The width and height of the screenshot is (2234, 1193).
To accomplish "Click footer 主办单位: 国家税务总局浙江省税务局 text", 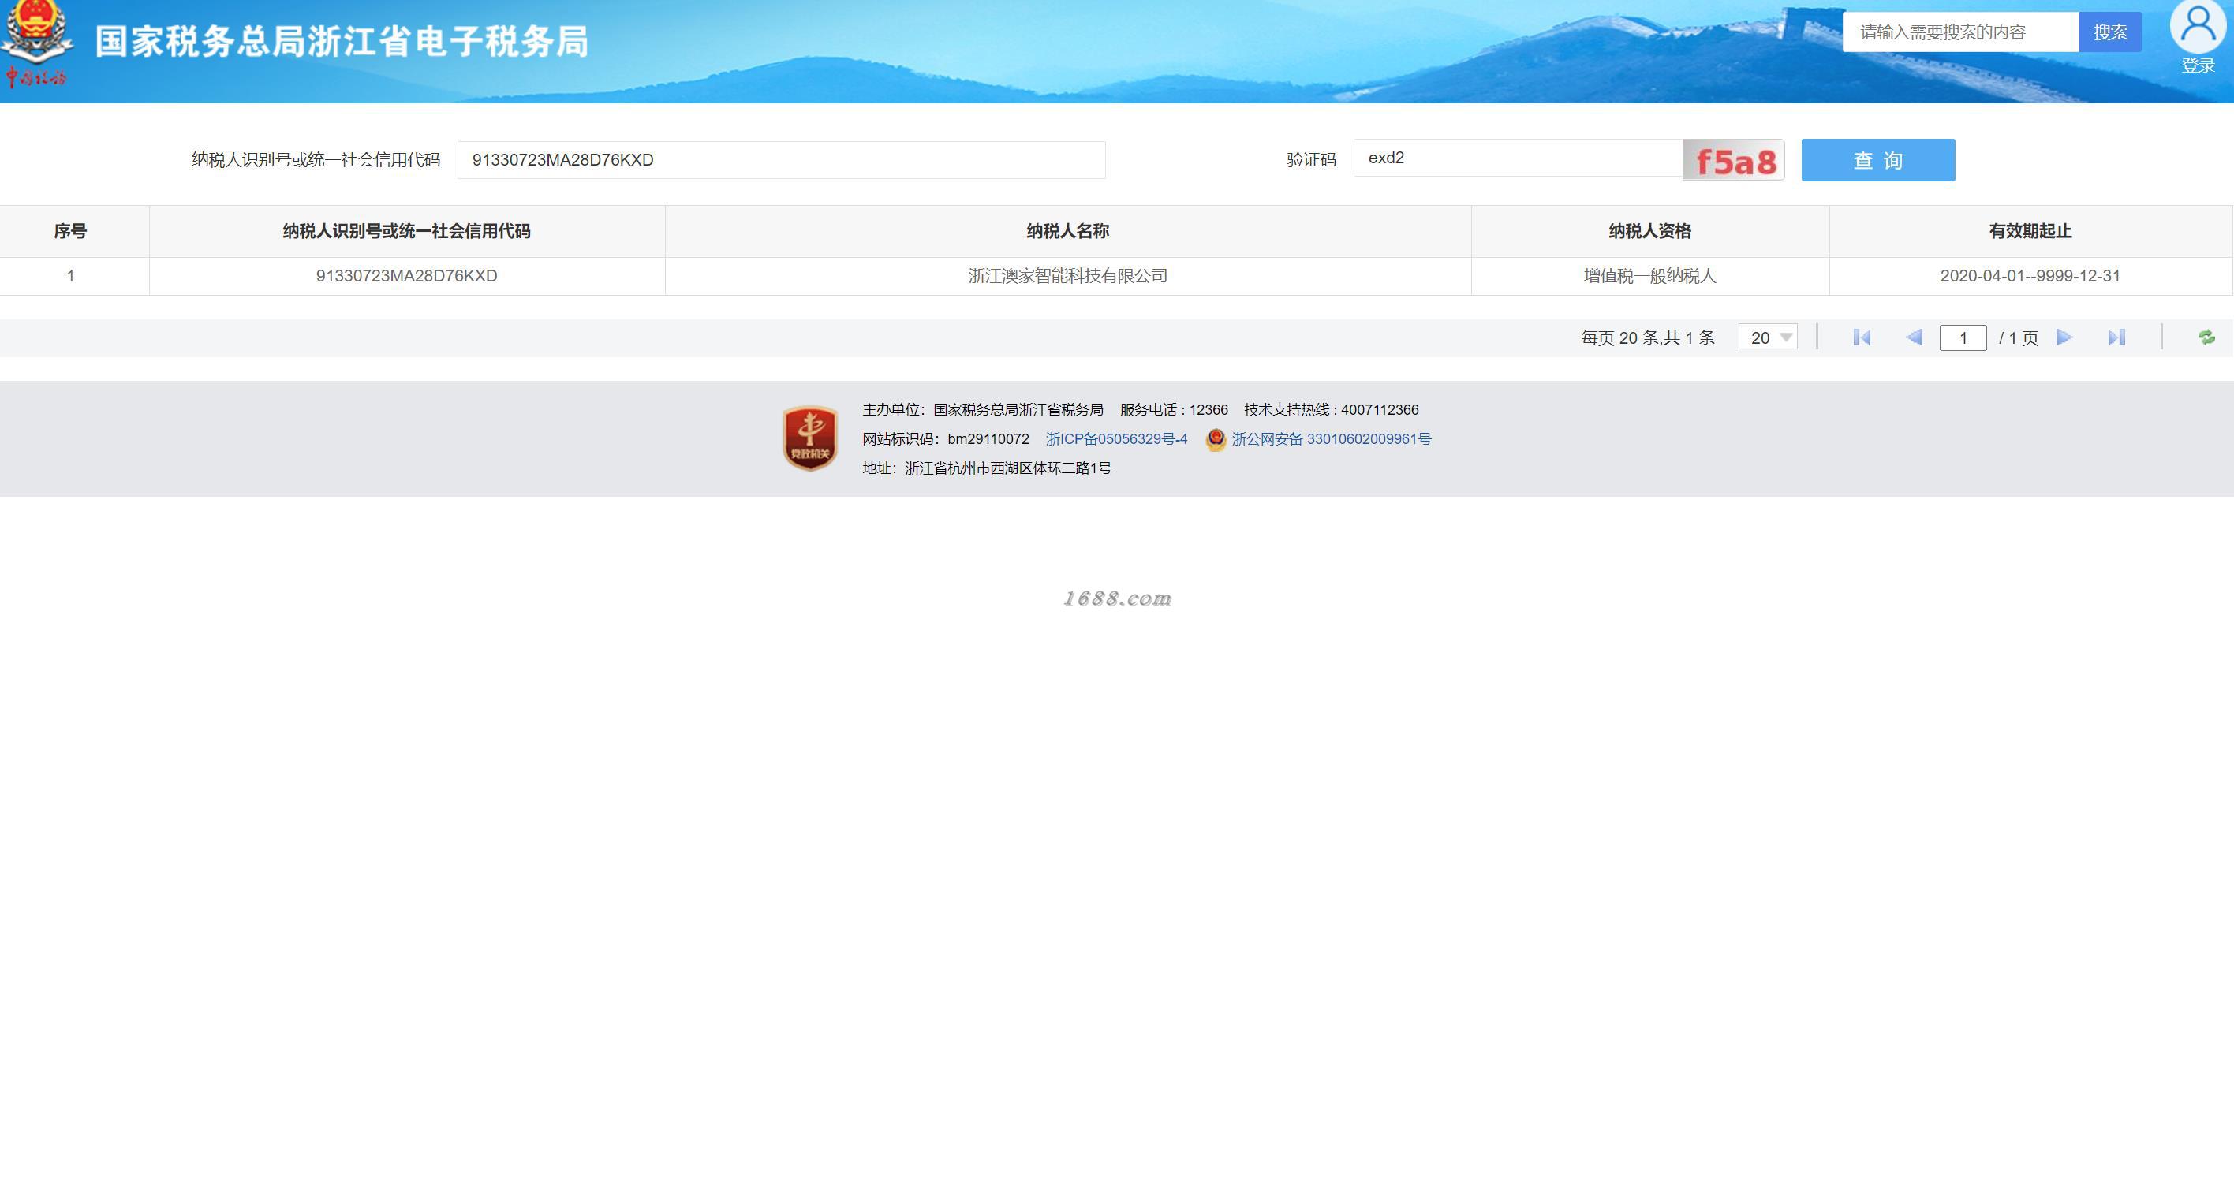I will (x=983, y=410).
